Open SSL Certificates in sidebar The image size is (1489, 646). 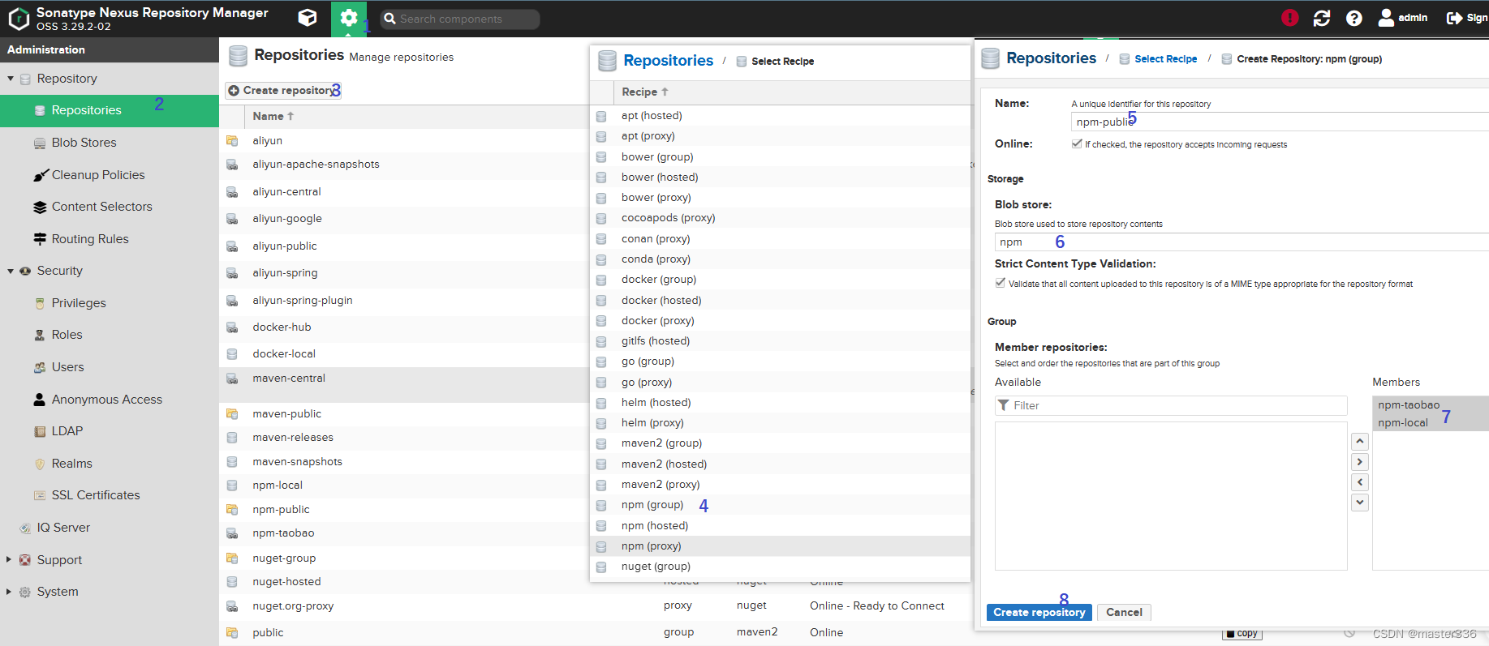(x=96, y=495)
